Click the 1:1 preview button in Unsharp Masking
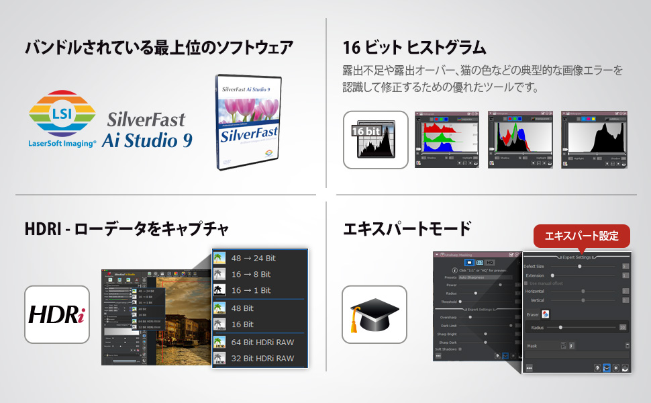The width and height of the screenshot is (651, 403). (x=480, y=263)
